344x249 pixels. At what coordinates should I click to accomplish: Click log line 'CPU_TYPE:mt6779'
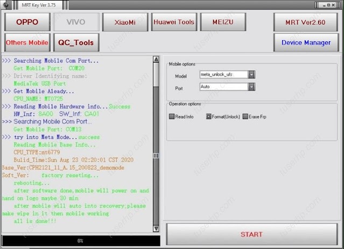pyautogui.click(x=37, y=152)
